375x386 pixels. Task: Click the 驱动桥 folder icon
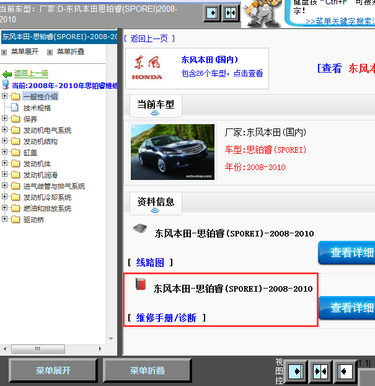click(15, 219)
